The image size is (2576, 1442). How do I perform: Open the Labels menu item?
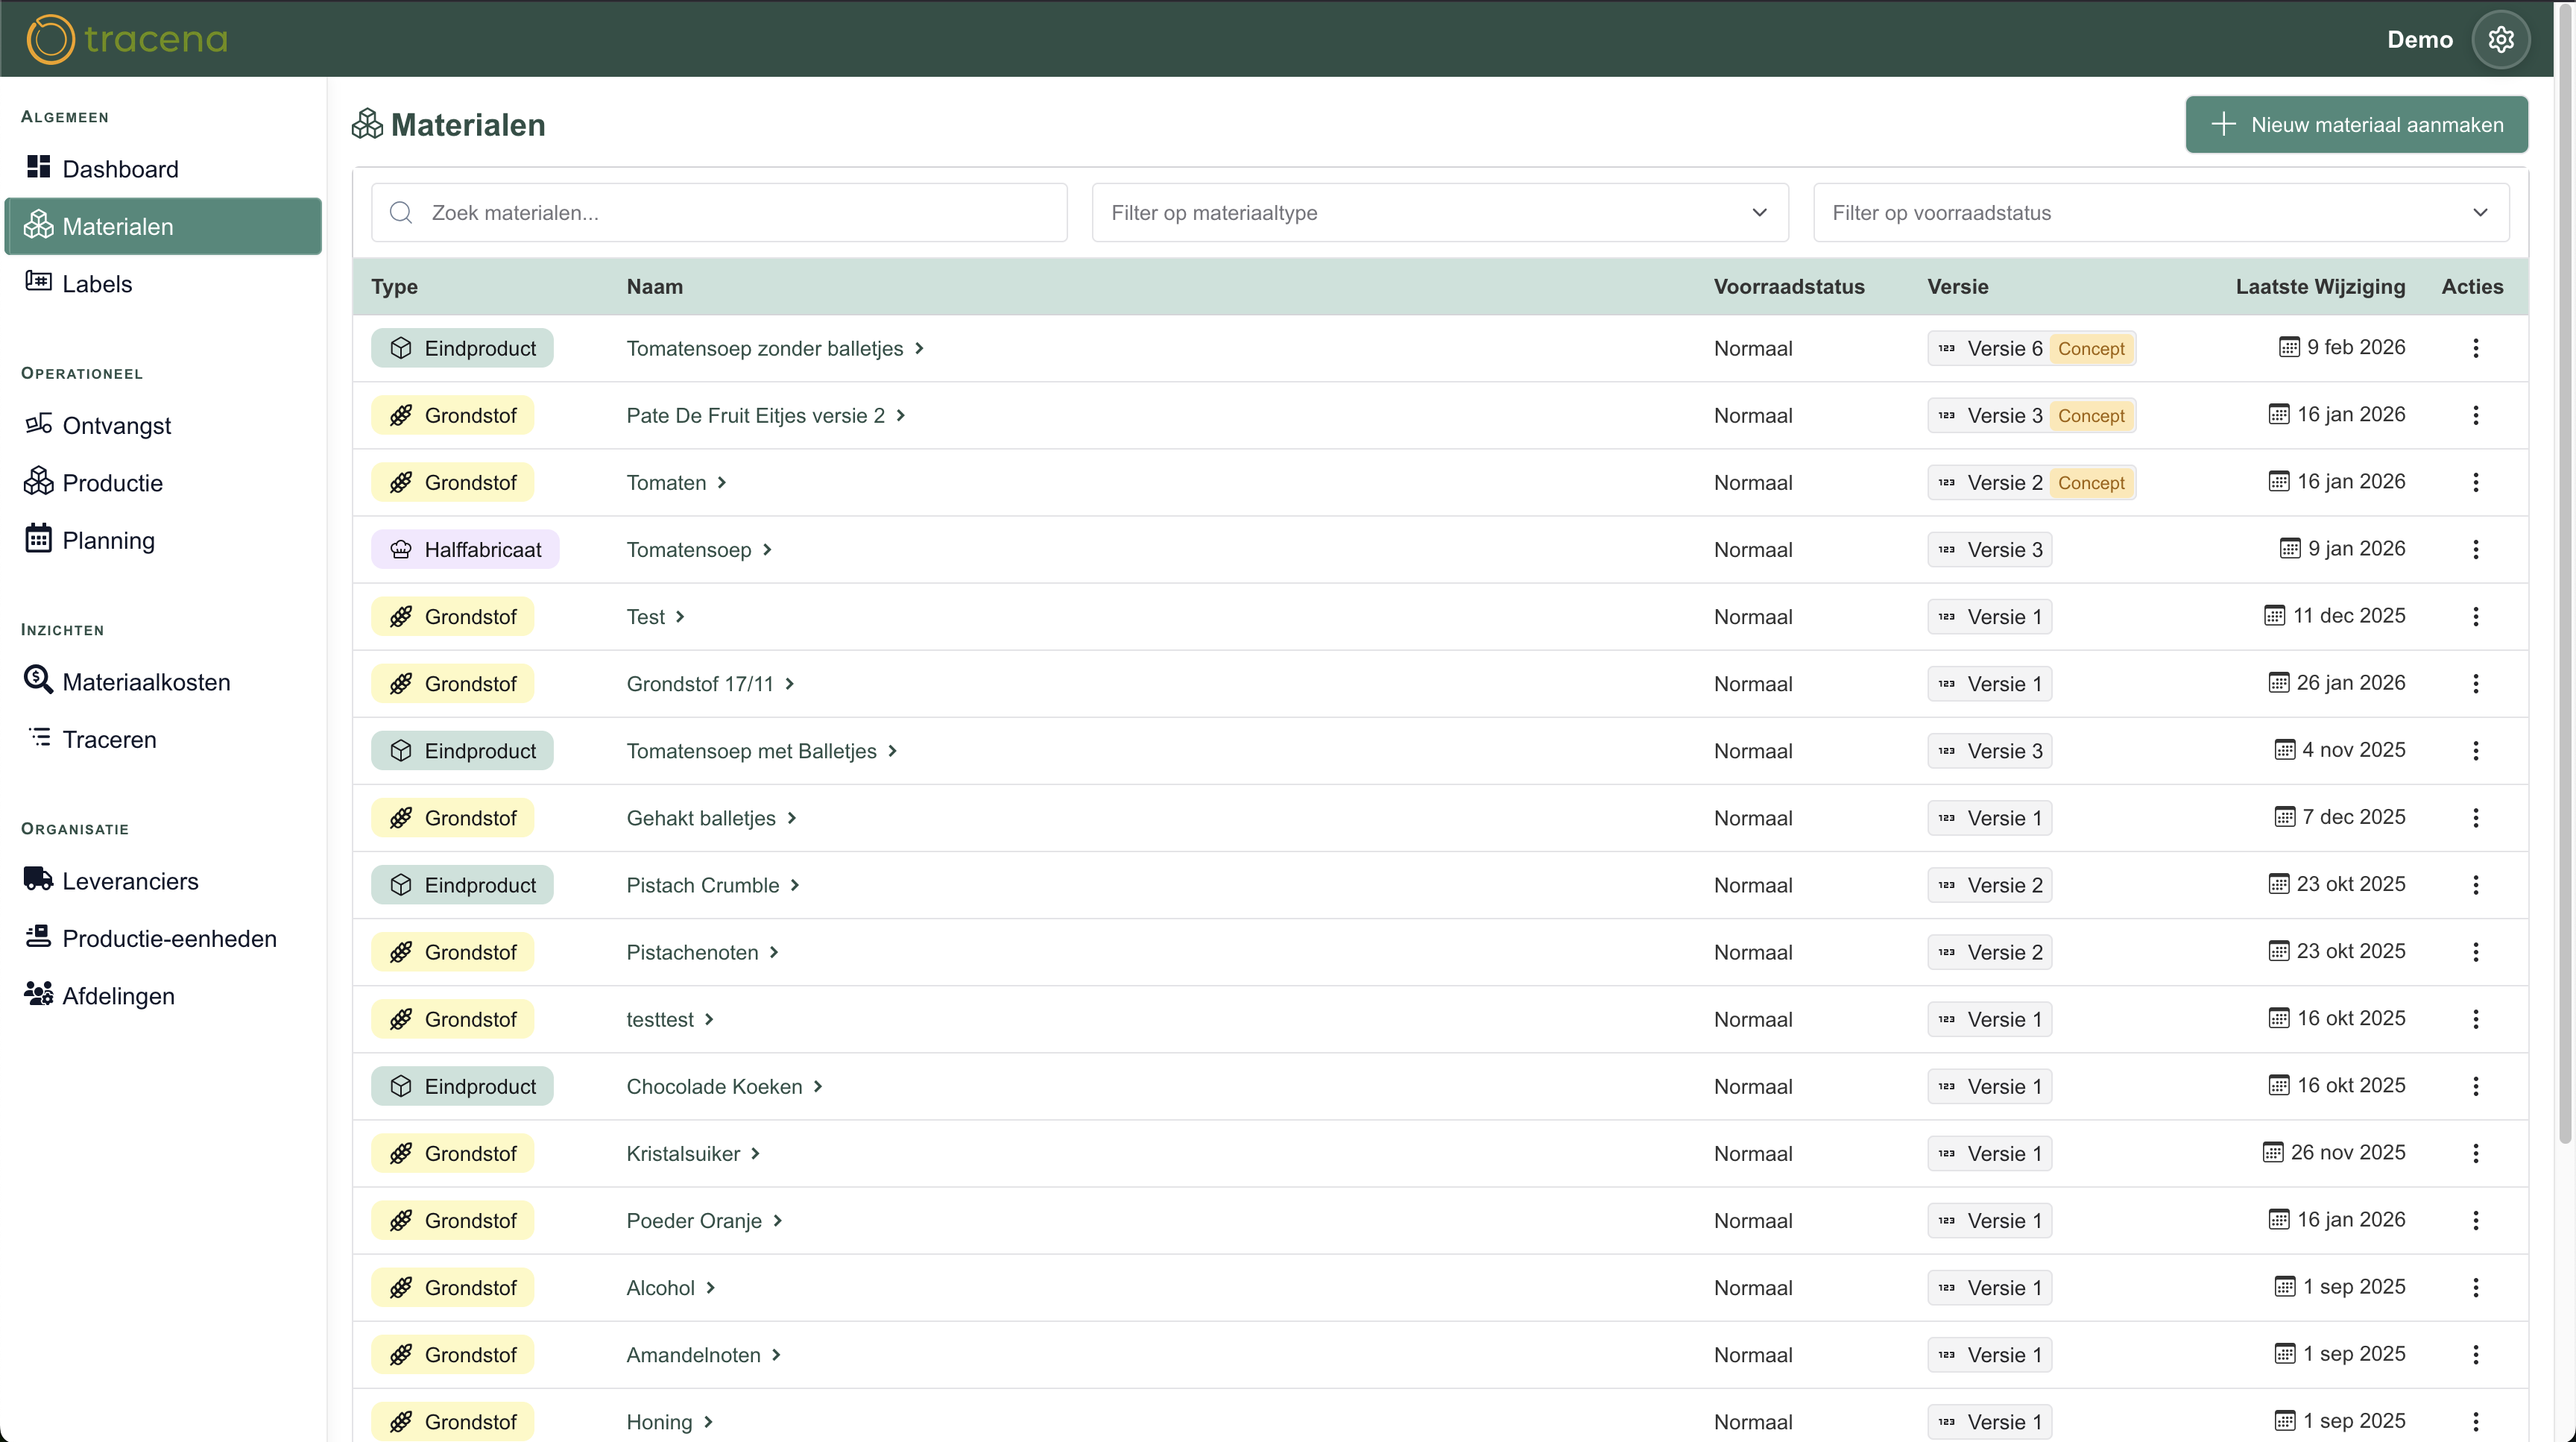[x=97, y=284]
